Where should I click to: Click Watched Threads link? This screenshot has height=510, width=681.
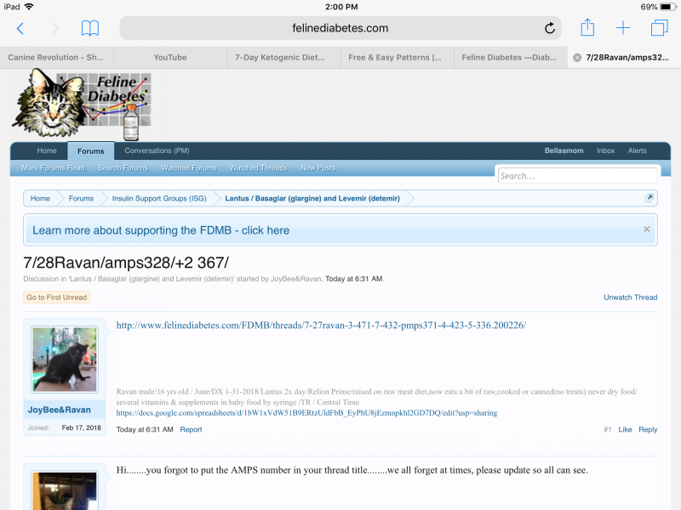tap(259, 167)
